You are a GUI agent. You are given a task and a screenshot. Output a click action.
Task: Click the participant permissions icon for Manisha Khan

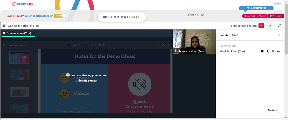point(268,52)
